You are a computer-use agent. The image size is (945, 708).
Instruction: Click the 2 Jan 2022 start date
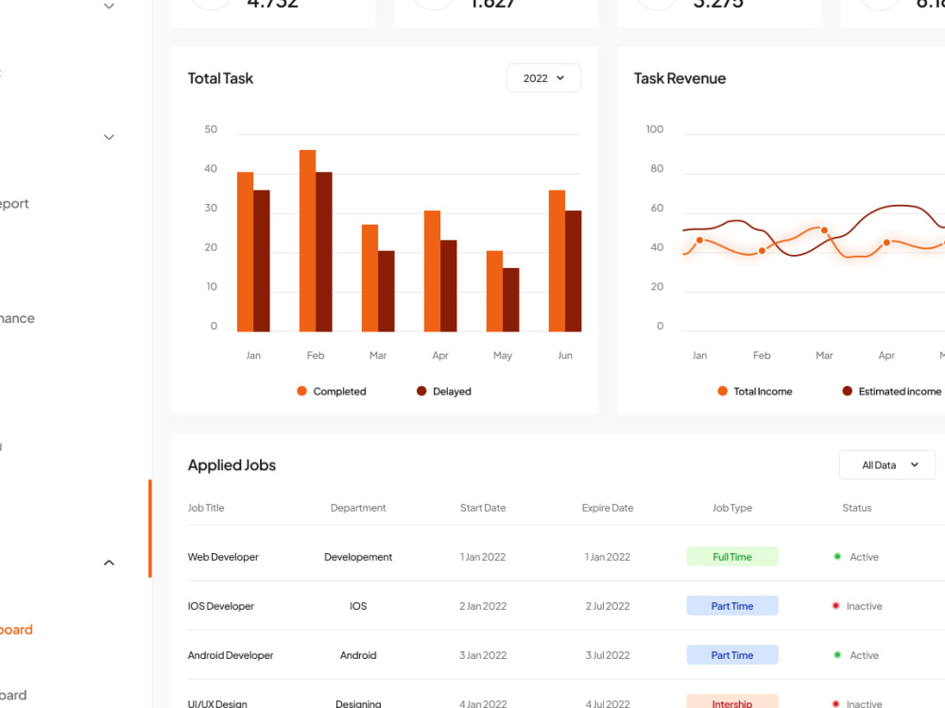(483, 606)
